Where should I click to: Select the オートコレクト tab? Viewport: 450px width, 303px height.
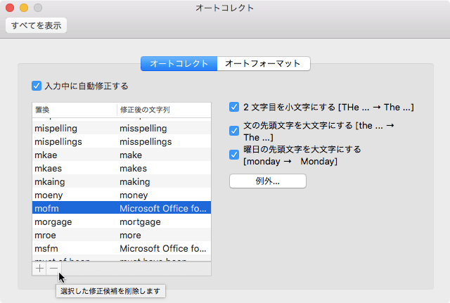(x=179, y=63)
